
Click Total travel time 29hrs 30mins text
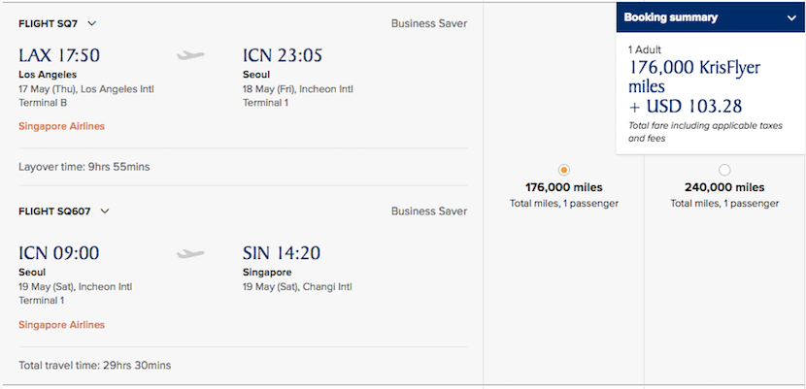[94, 366]
